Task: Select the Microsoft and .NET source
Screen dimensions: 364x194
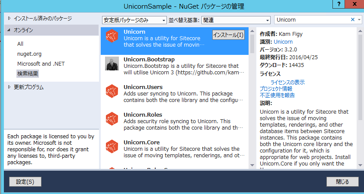Action: [41, 64]
